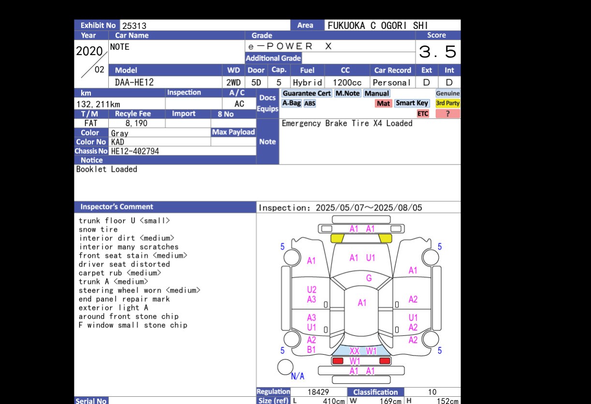Click color value Gray
Viewport: 591px width, 404px height.
120,133
